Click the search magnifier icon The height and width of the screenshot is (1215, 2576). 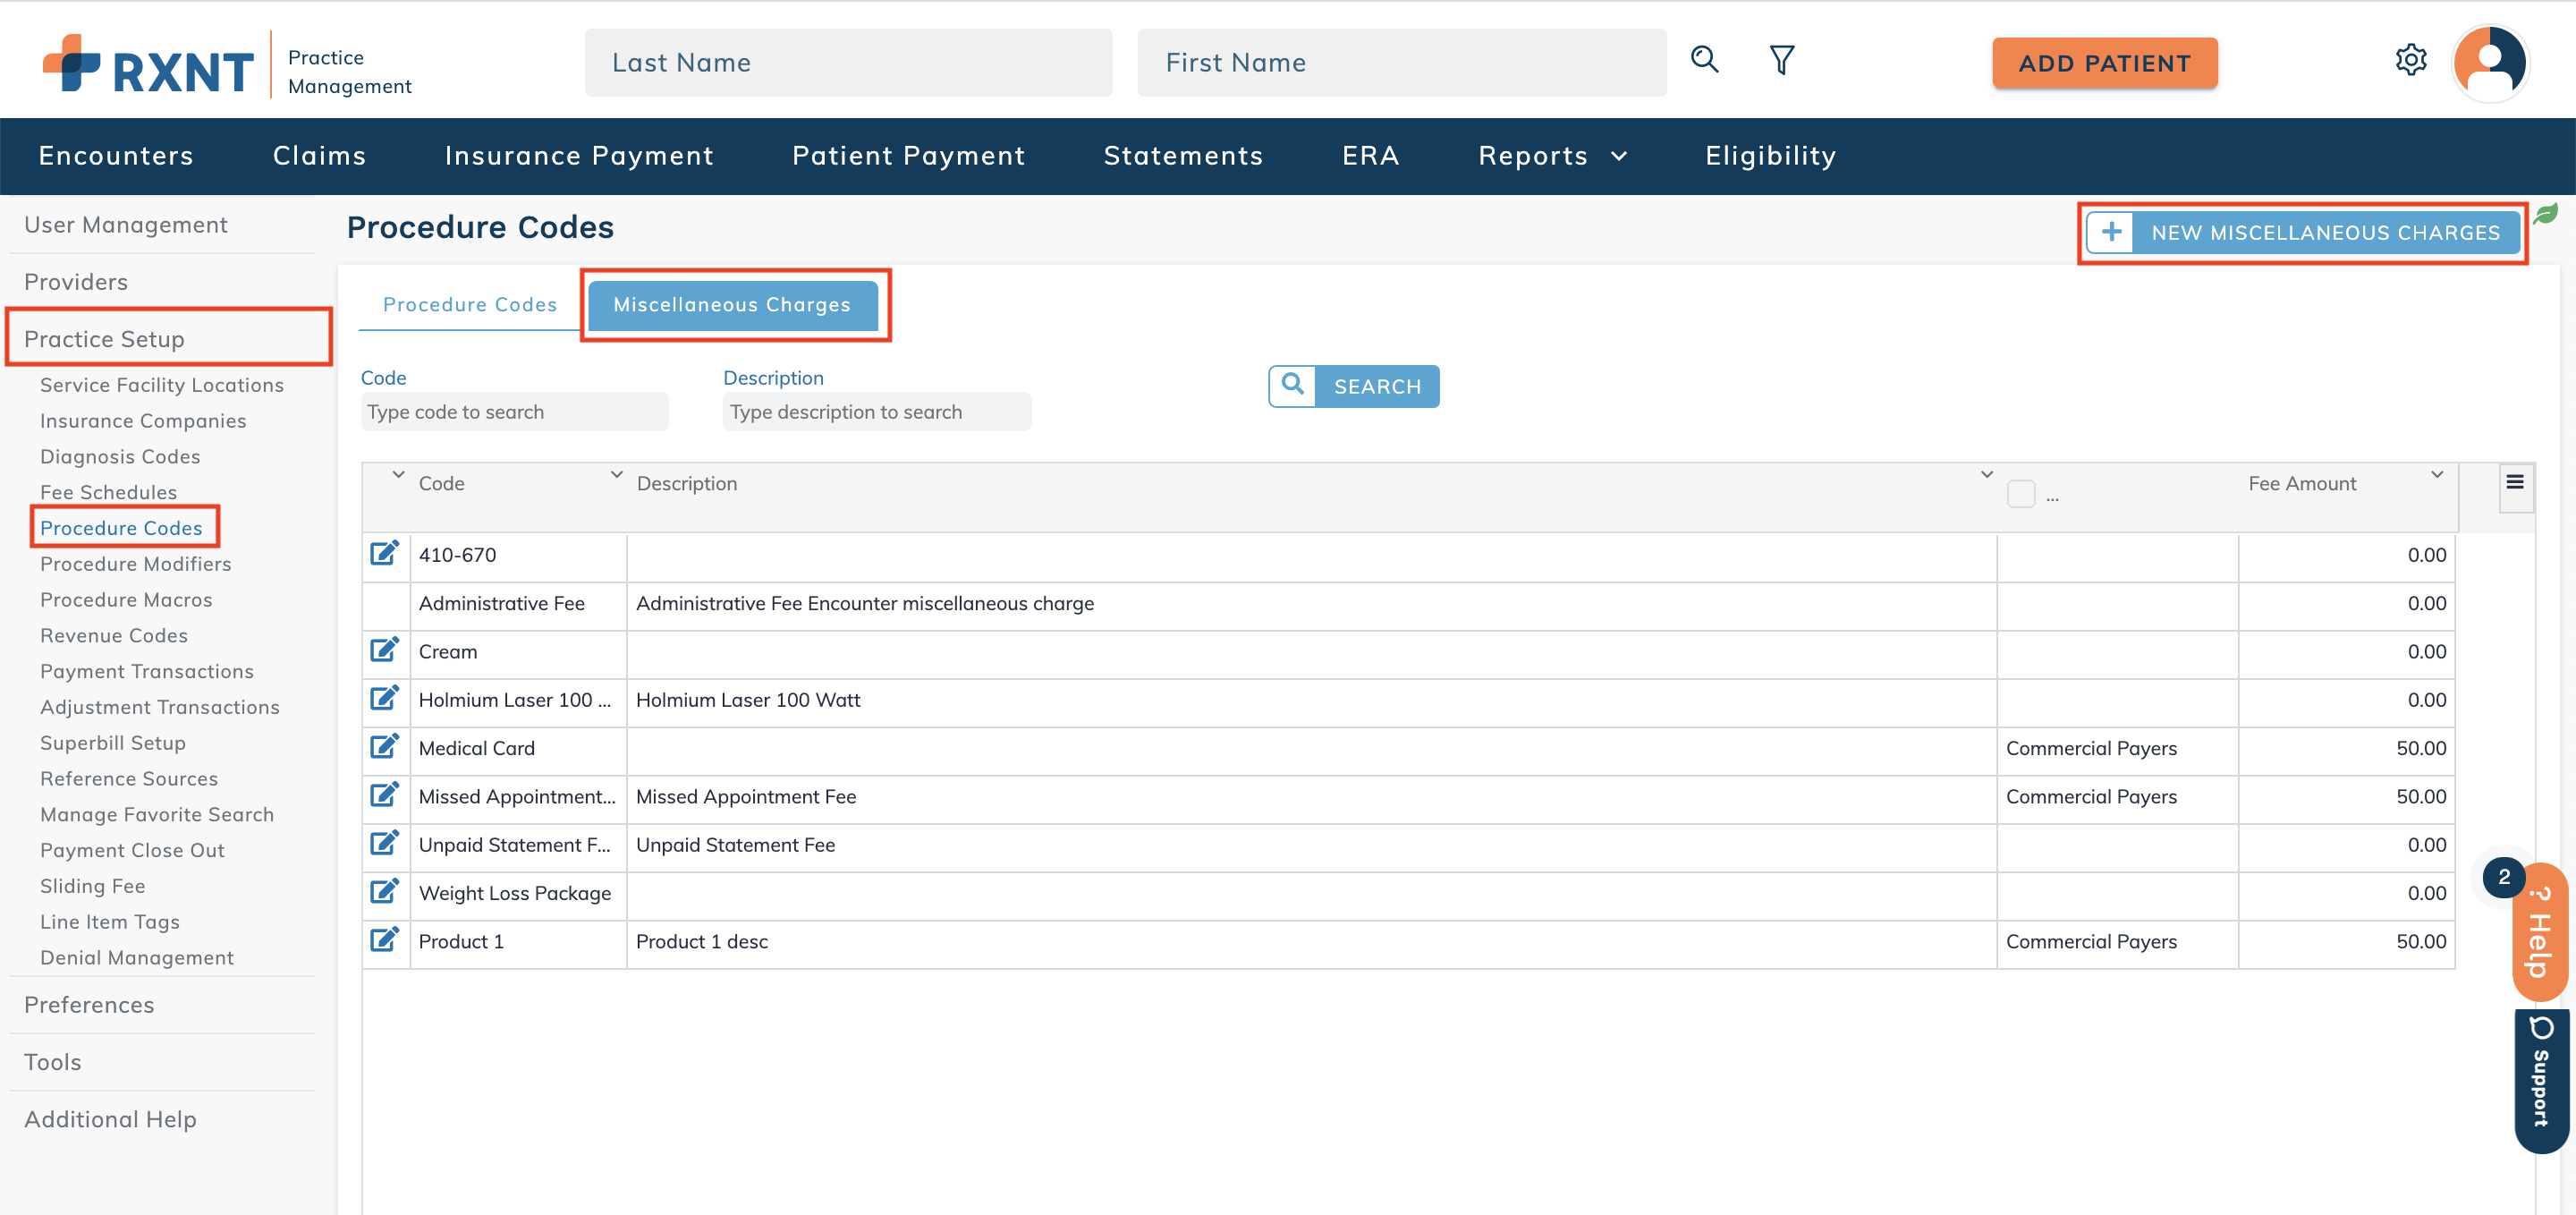tap(1294, 385)
